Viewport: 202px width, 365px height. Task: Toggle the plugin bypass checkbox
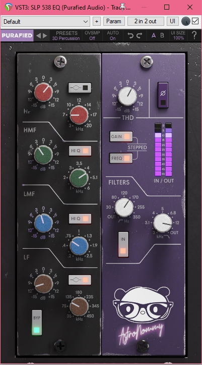click(195, 21)
